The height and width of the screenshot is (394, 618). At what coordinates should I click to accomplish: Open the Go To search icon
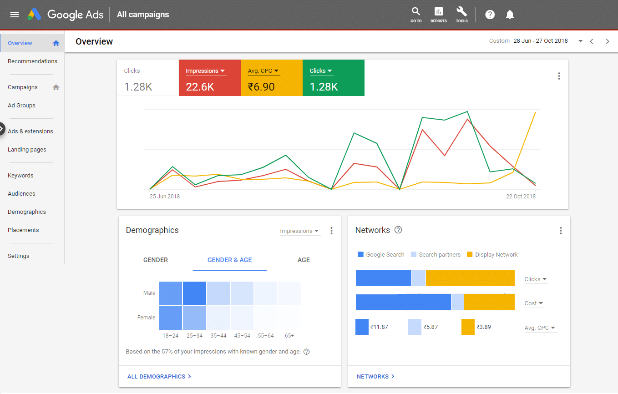[416, 15]
